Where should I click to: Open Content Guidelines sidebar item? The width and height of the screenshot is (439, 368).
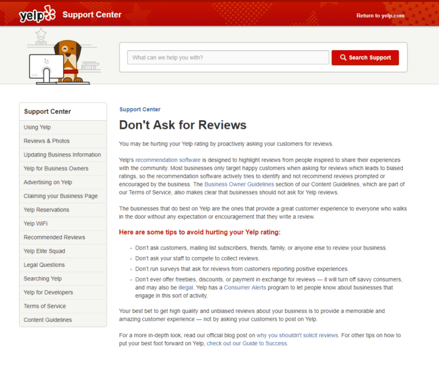63,320
